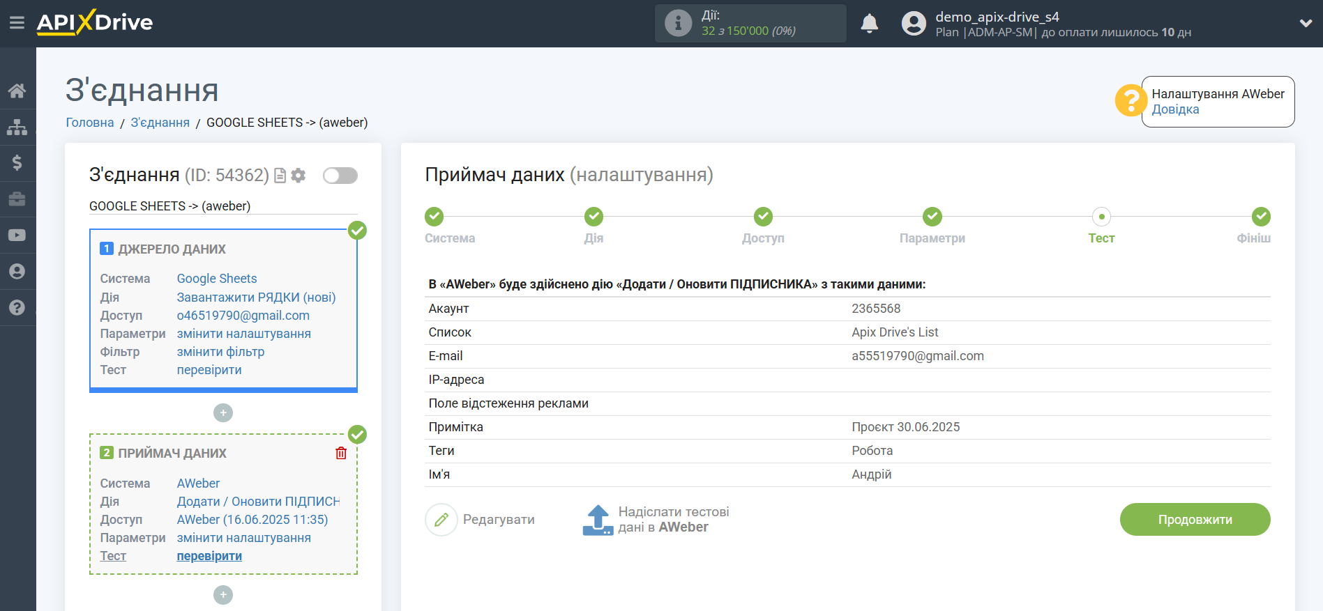Select the Робота tag value
Screen dimensions: 1323x611
pos(872,451)
